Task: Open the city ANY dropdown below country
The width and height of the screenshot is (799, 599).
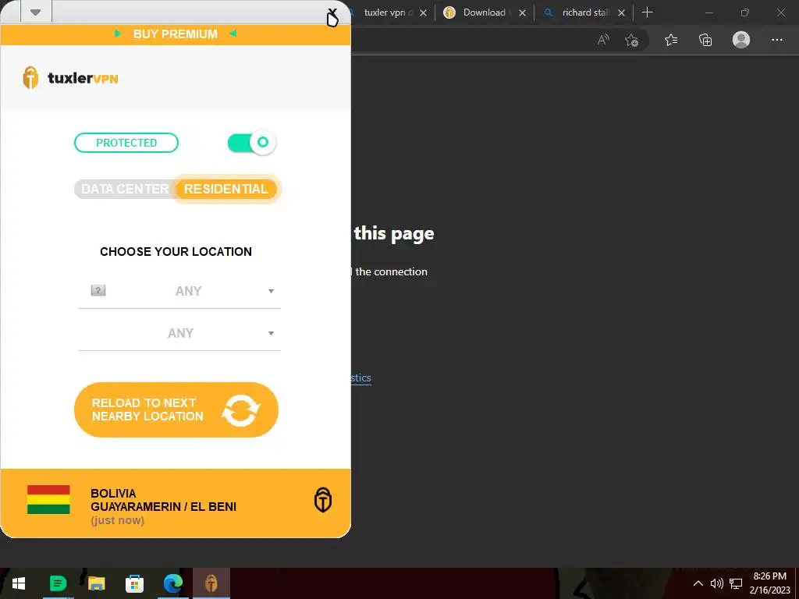Action: click(x=179, y=333)
